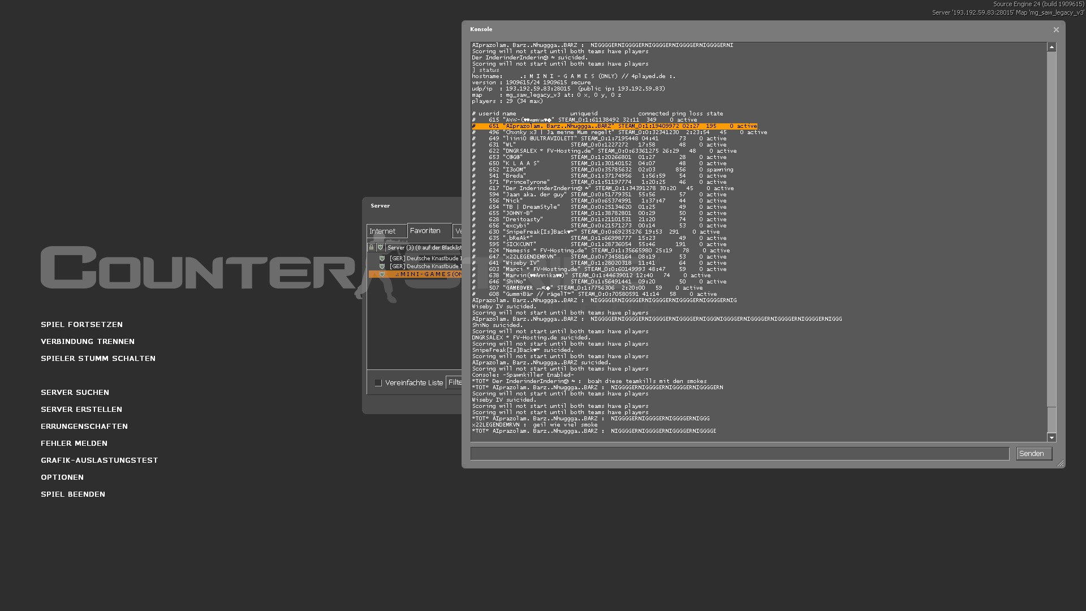Screen dimensions: 1086x611
Task: Open Spieler stumm schalten
Action: [98, 359]
